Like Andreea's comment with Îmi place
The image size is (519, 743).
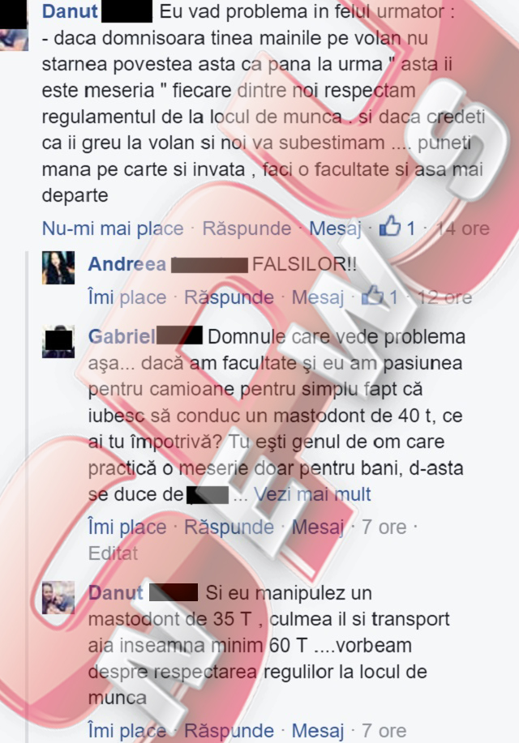click(x=127, y=297)
